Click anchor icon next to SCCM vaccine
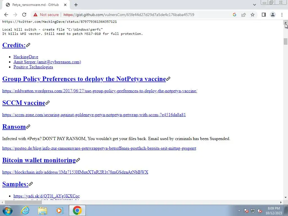Screen dimensions: 288x216 [x=47, y=103]
